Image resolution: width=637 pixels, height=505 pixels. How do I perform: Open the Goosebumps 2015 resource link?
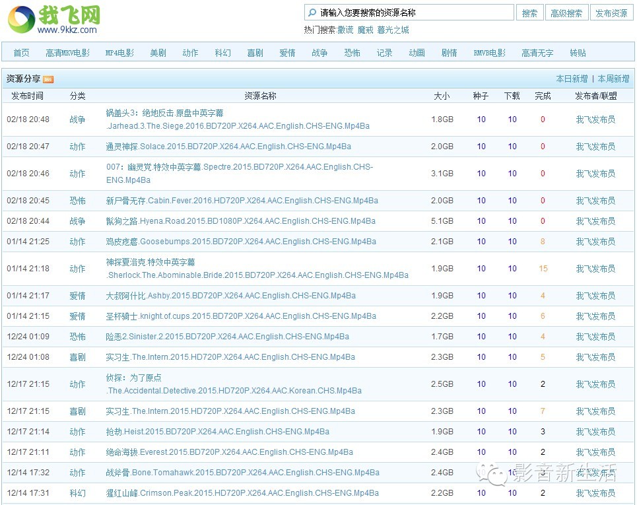tap(241, 242)
